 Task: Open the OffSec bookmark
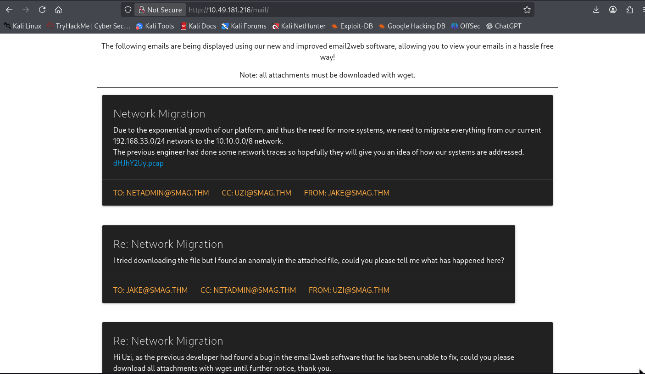(x=466, y=26)
